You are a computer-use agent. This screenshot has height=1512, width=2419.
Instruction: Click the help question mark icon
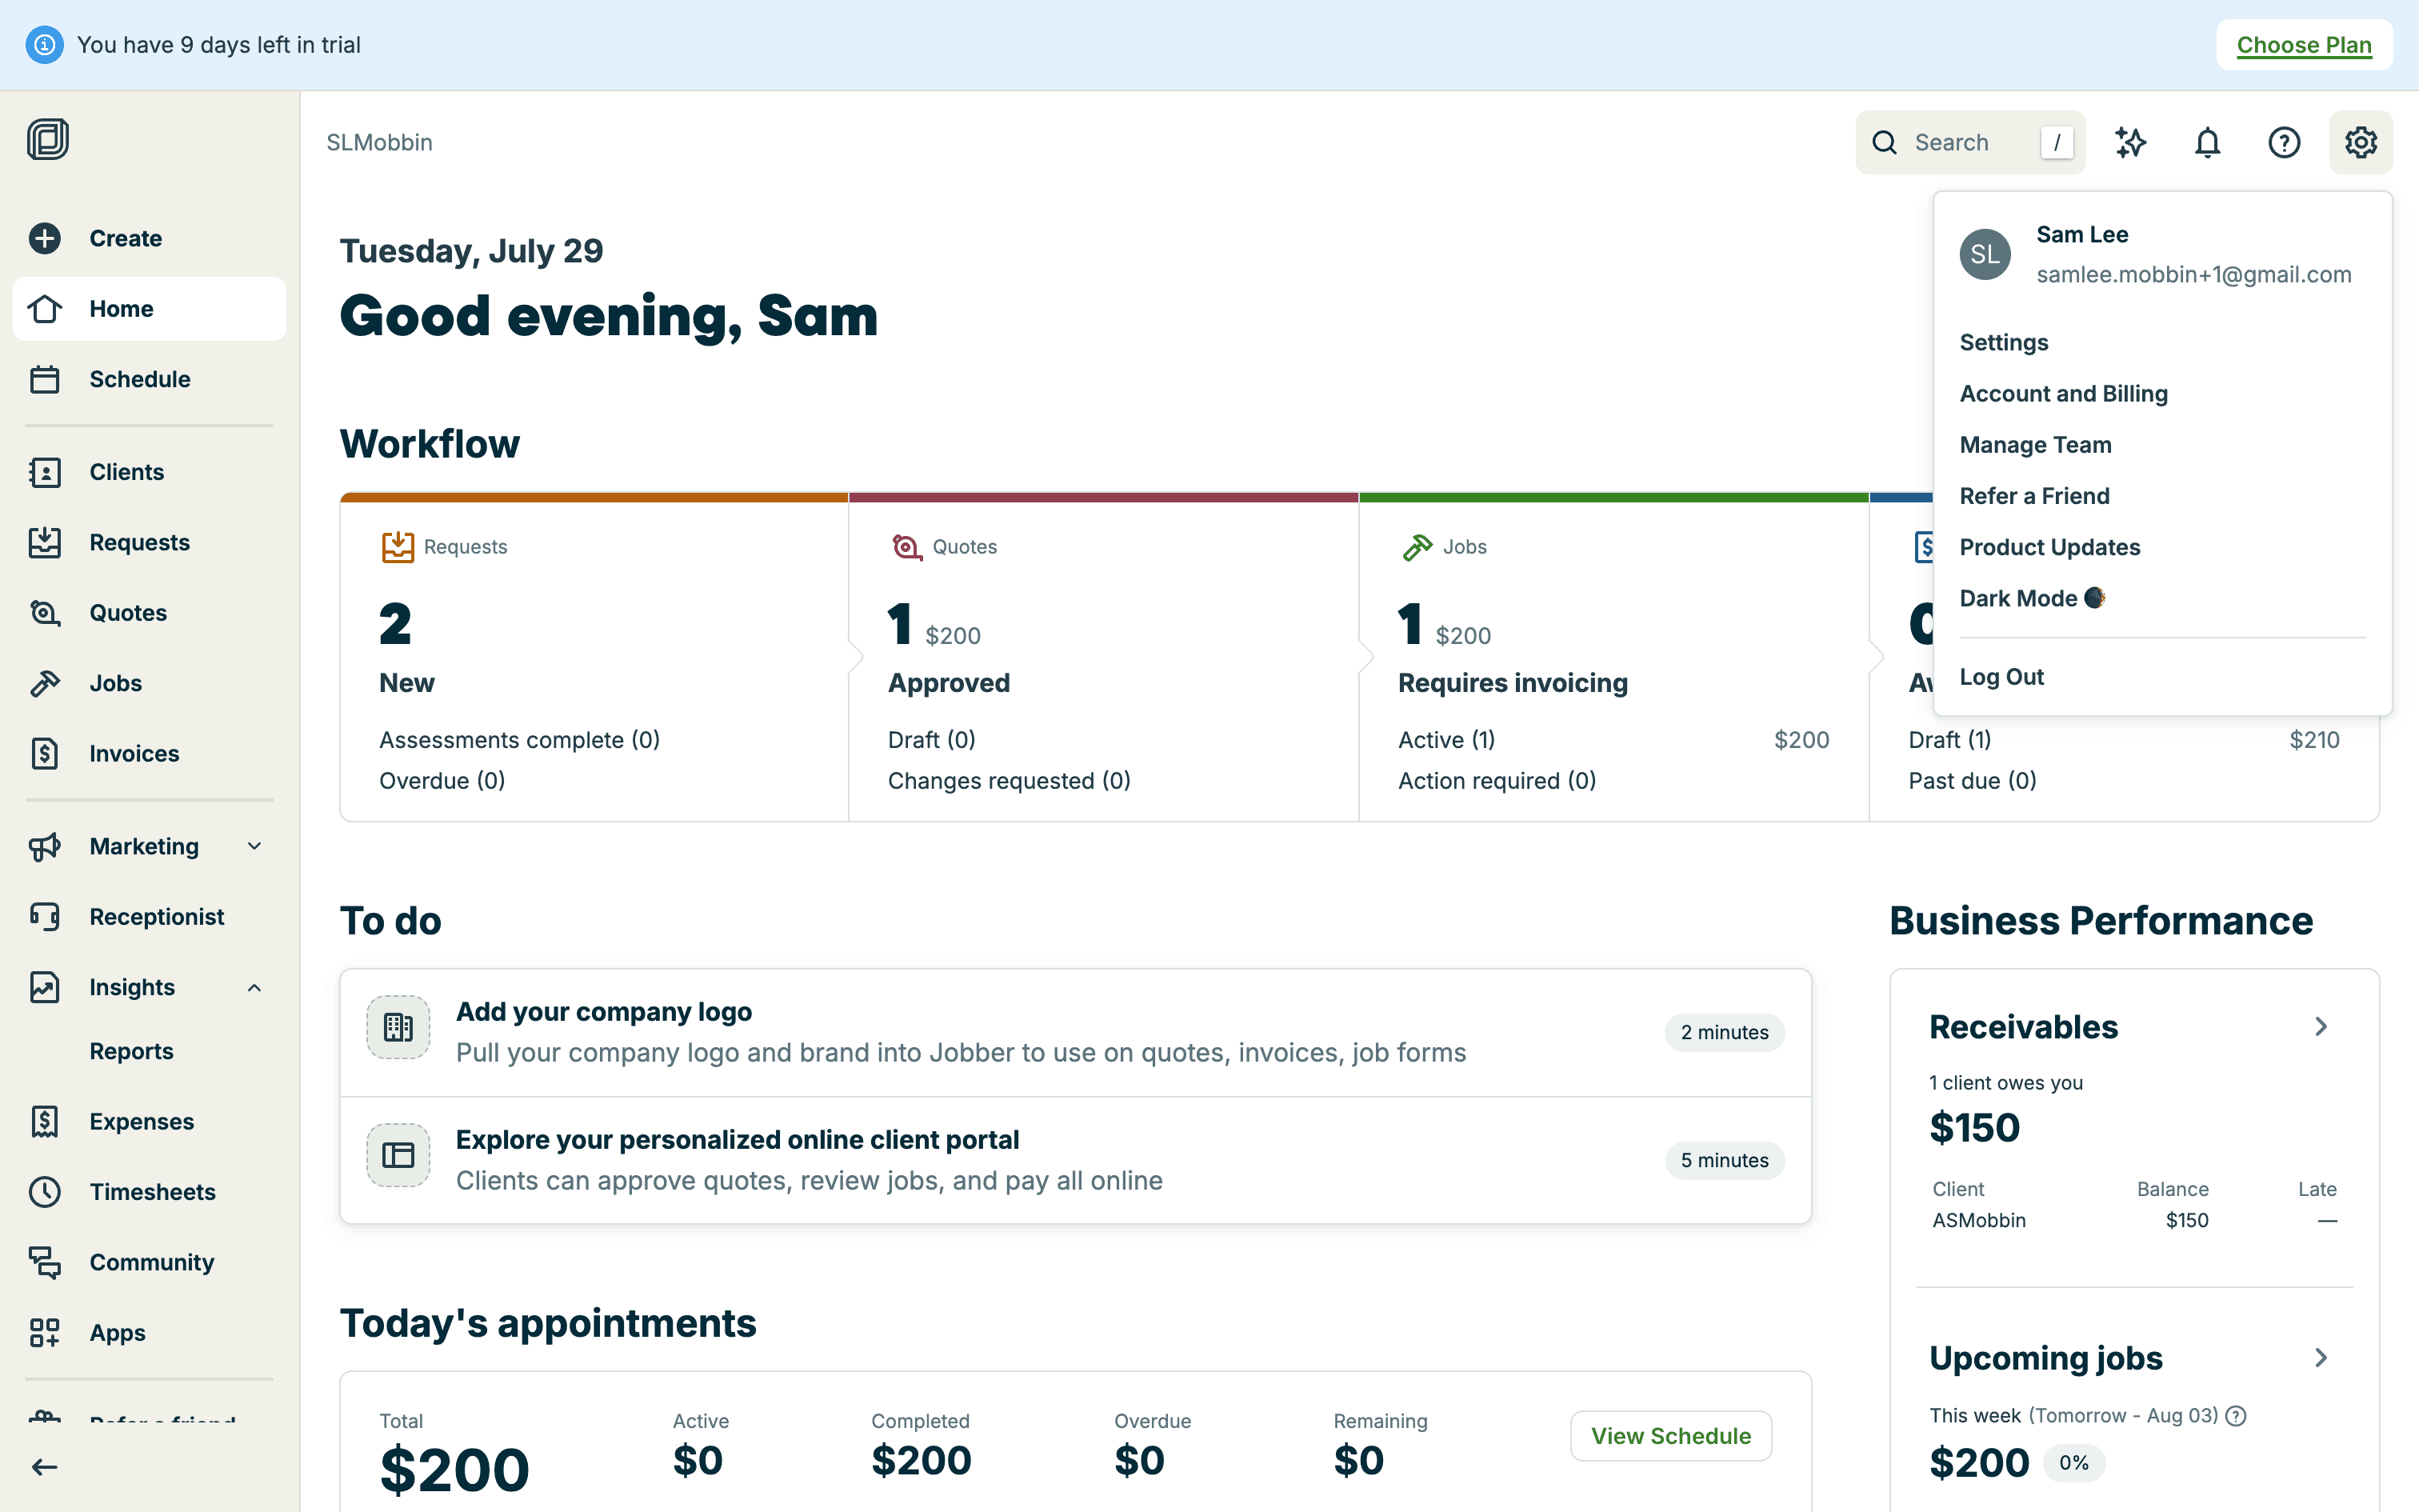click(x=2283, y=142)
